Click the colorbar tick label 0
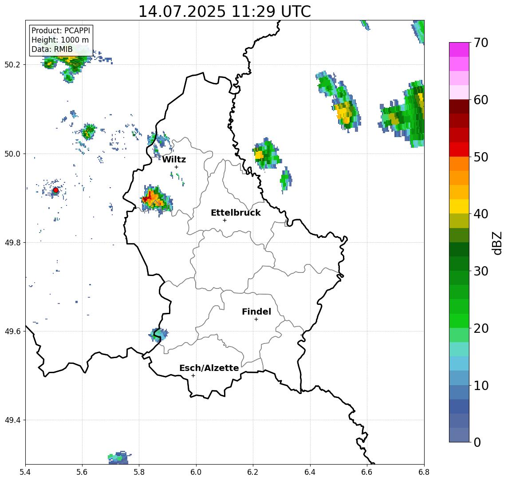The width and height of the screenshot is (508, 481). tap(477, 442)
